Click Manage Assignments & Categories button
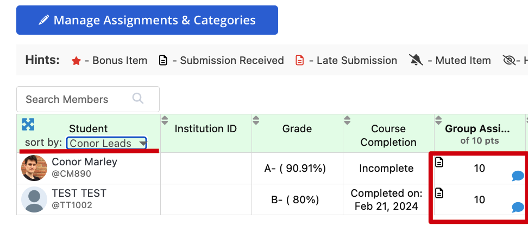Viewport: 528px width, 232px height. (x=147, y=20)
